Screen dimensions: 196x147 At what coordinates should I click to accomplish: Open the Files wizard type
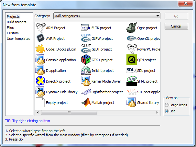(10, 28)
